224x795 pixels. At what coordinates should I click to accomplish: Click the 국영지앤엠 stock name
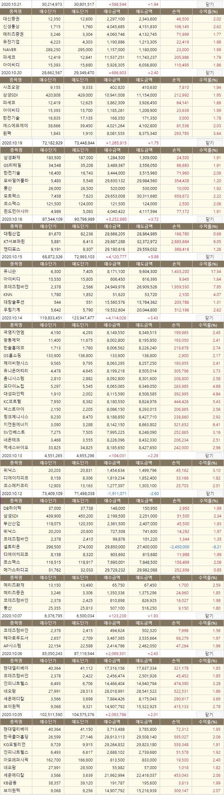click(x=14, y=332)
